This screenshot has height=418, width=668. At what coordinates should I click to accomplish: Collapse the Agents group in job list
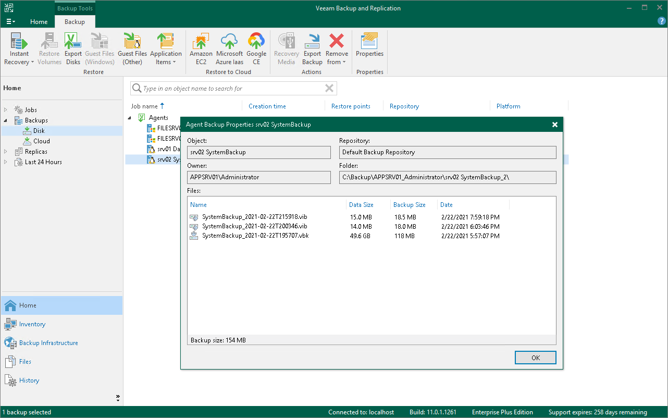pyautogui.click(x=130, y=118)
